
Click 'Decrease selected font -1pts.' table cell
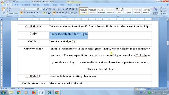click(x=100, y=36)
